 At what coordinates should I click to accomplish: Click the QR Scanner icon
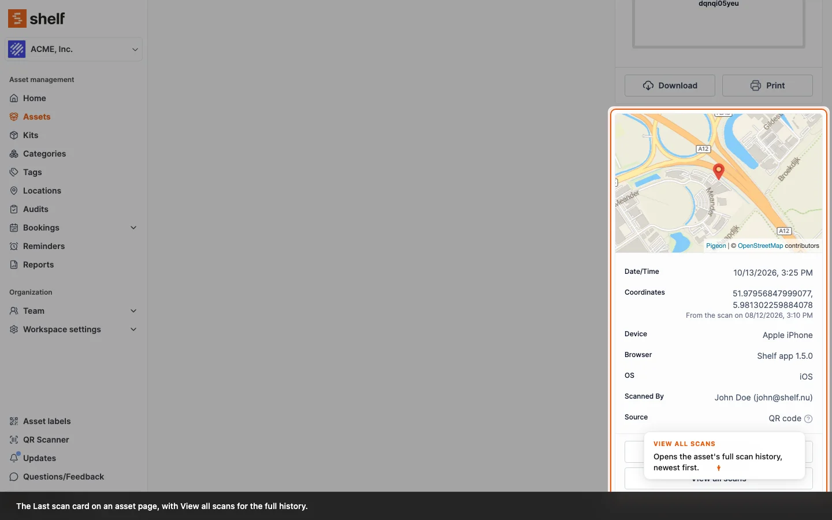[x=14, y=440]
